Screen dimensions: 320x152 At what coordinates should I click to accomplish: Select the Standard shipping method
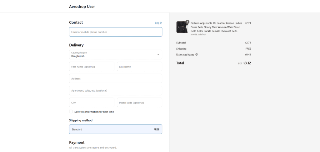[x=115, y=129]
